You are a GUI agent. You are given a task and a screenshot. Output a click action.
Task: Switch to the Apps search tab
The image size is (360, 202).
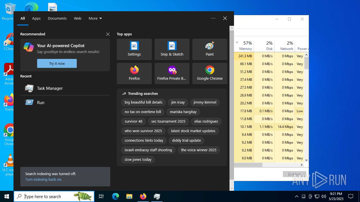(36, 18)
